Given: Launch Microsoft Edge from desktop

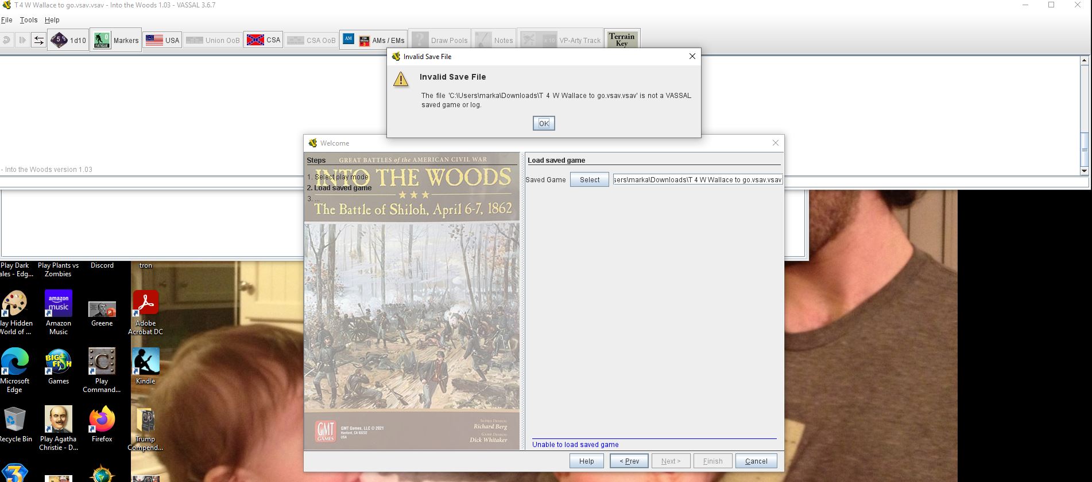Looking at the screenshot, I should pos(15,370).
